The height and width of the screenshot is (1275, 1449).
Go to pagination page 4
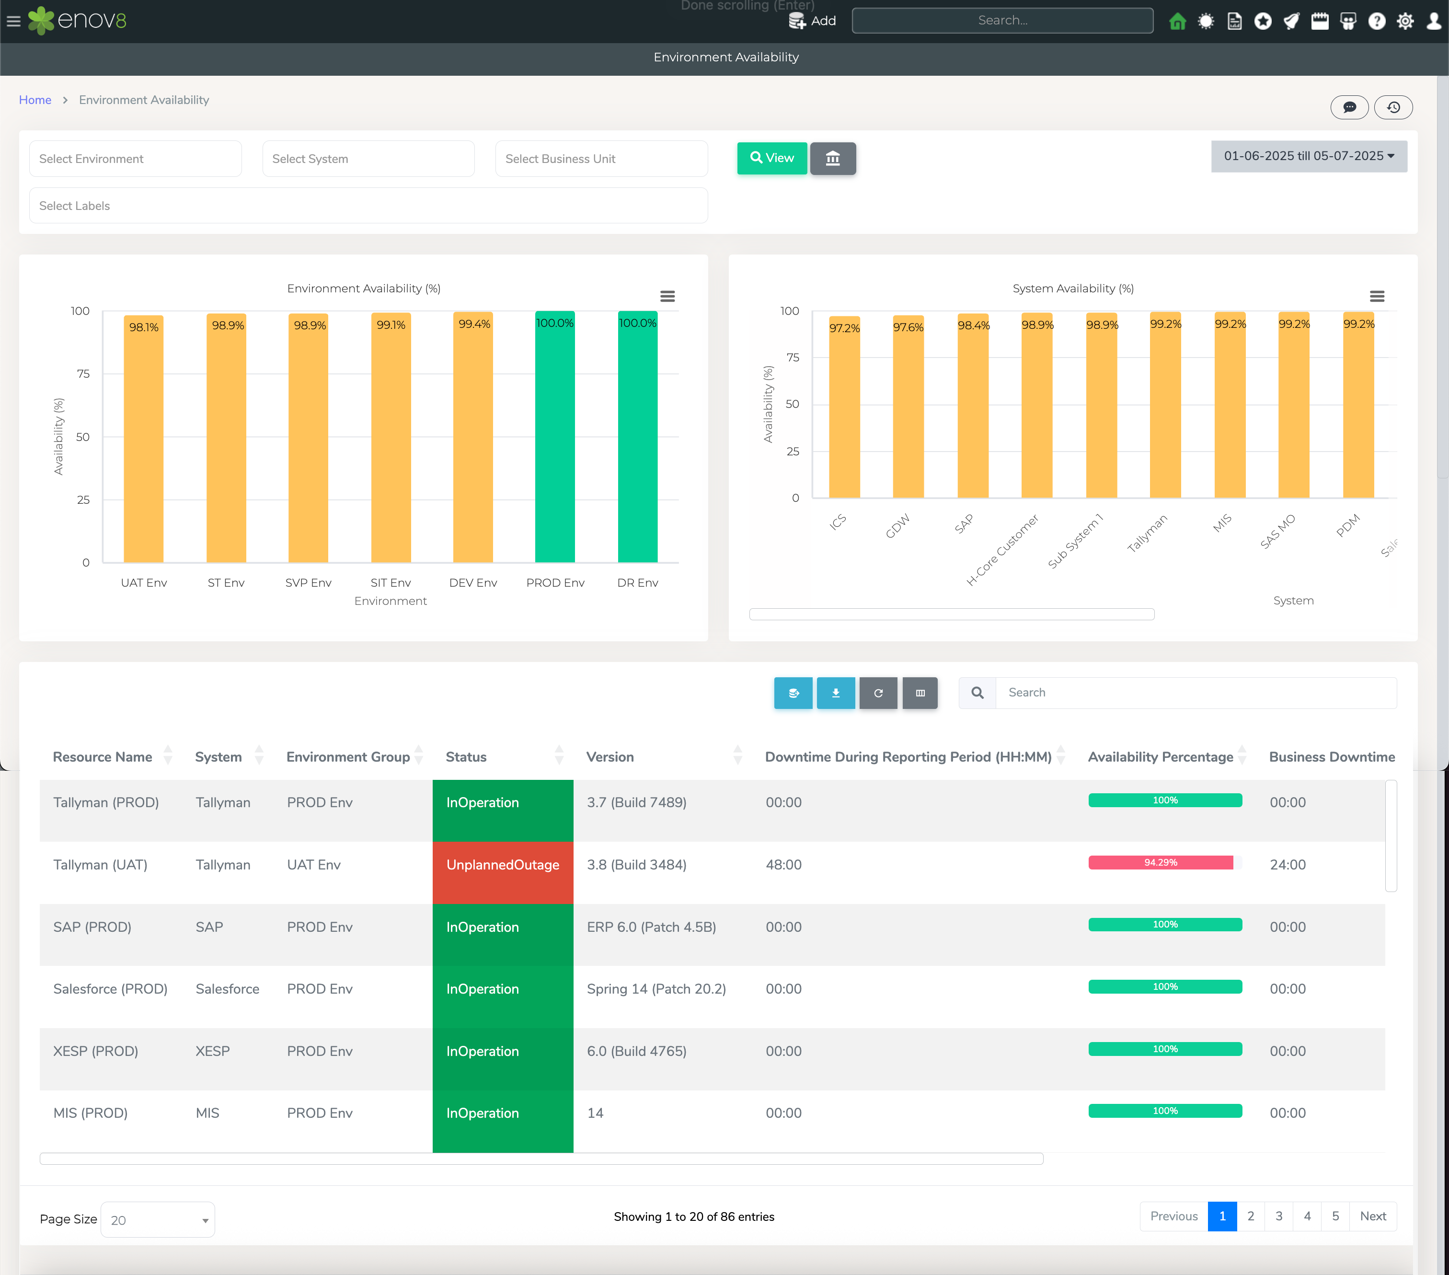[x=1307, y=1216]
